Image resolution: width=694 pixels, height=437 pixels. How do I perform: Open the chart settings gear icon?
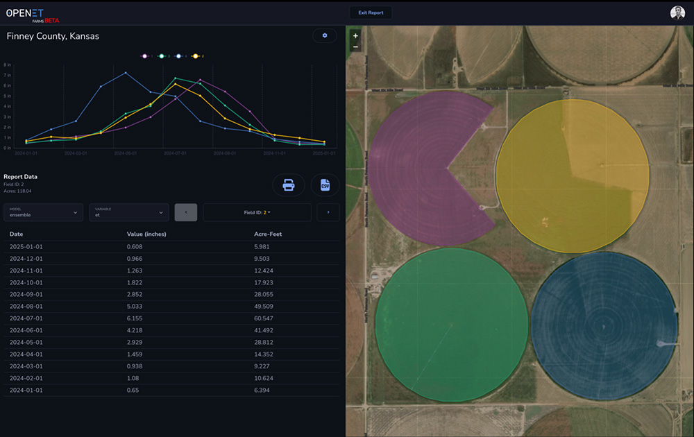(x=324, y=35)
